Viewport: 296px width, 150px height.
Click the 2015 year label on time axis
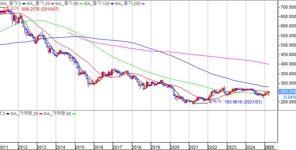79,147
